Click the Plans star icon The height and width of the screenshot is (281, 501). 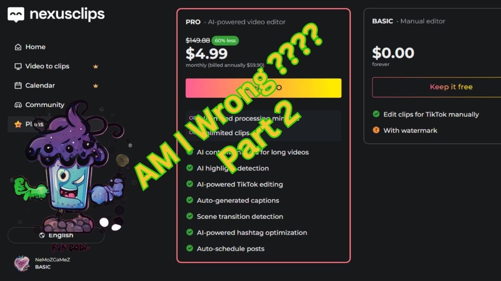[18, 124]
